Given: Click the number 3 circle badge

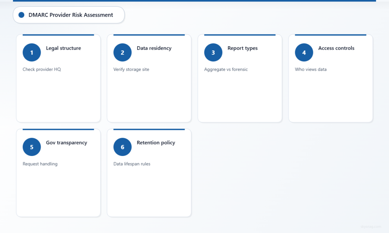Looking at the screenshot, I should (x=213, y=52).
